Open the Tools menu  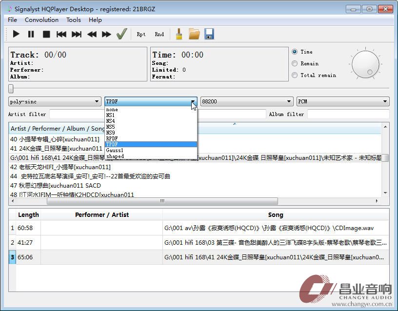pos(74,20)
